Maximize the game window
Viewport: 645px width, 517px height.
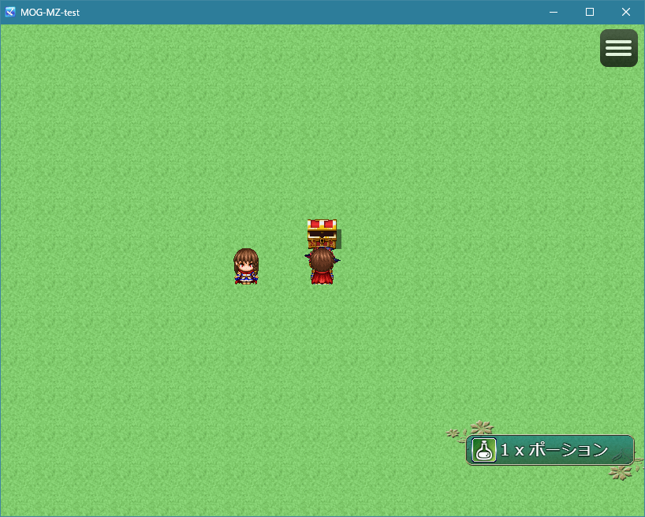(x=589, y=12)
